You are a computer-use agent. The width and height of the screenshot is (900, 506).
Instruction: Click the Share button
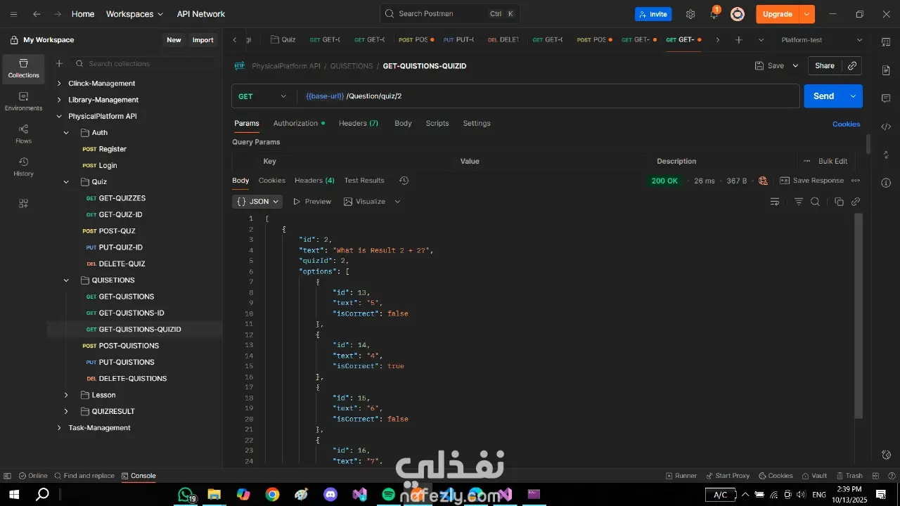(825, 65)
